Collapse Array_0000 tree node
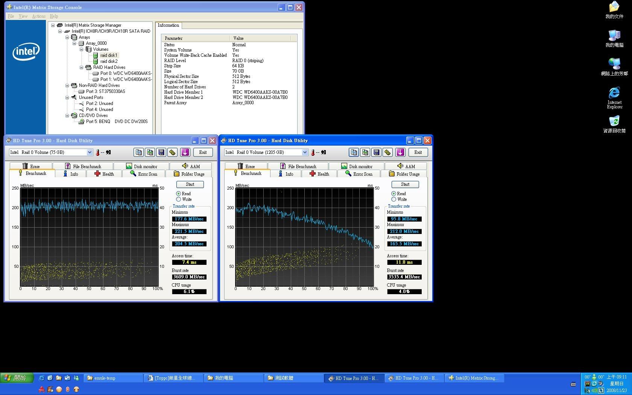Screen dimensions: 632x395 (x=74, y=43)
